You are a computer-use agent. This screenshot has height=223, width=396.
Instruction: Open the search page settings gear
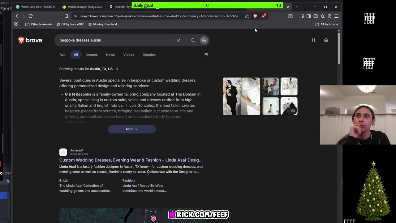326,40
